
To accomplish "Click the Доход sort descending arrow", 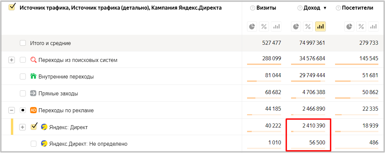I will 325,8.
